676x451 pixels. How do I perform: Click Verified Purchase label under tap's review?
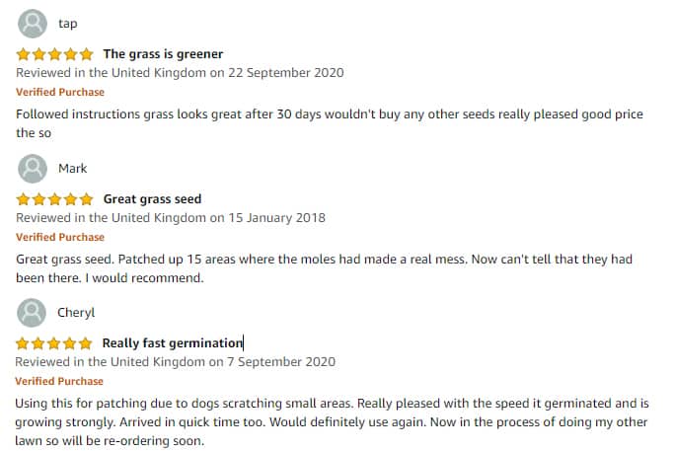60,92
